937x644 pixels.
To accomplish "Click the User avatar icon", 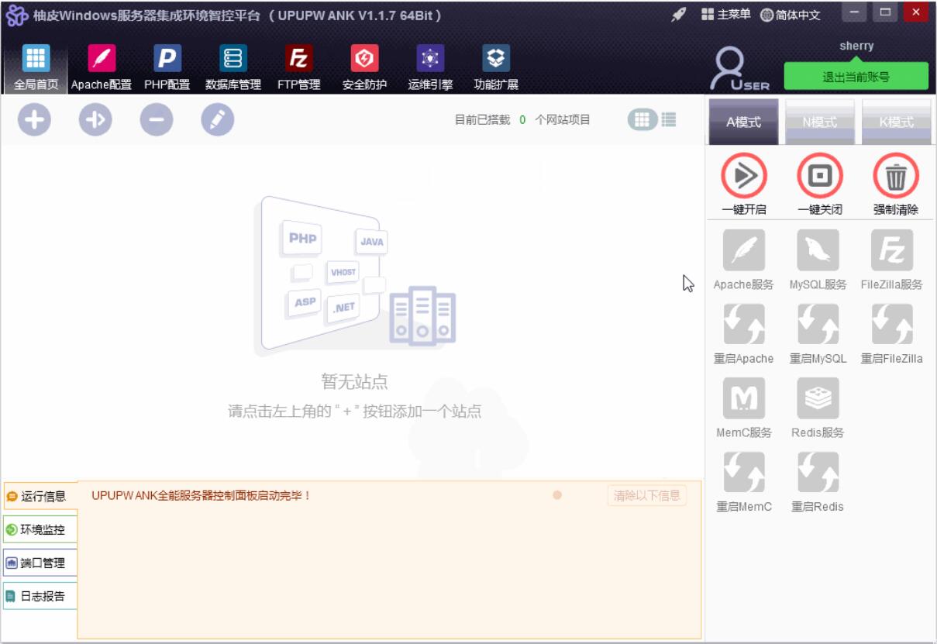I will (x=740, y=70).
